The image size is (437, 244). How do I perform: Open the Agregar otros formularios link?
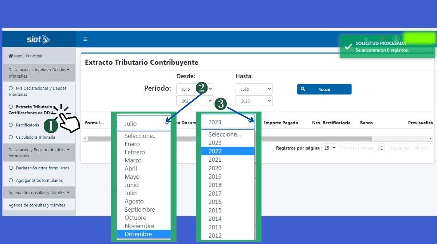[39, 180]
